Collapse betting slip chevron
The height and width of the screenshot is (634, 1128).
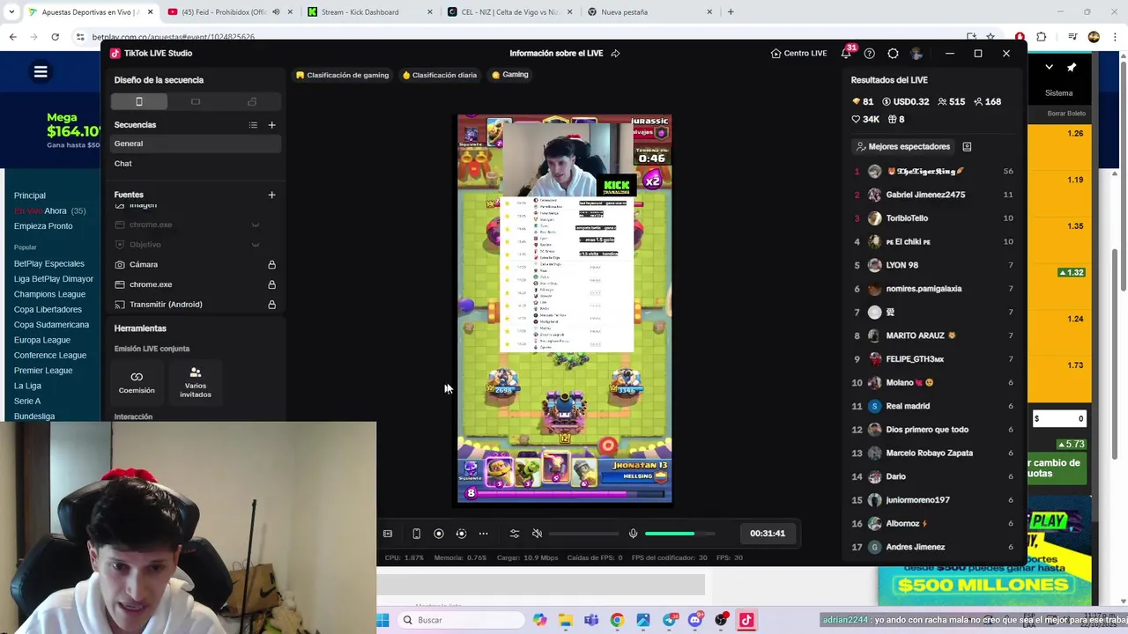click(x=1049, y=67)
